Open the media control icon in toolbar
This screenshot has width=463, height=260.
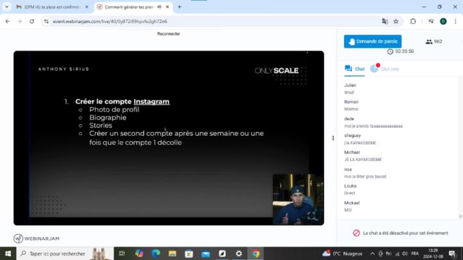[431, 21]
